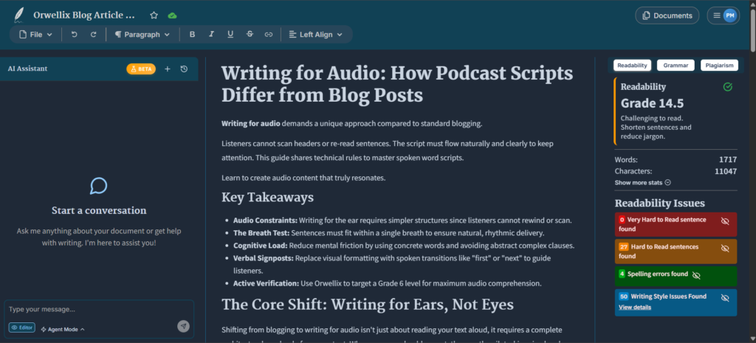Click the Readability Issues heading
This screenshot has width=756, height=343.
[x=659, y=204]
